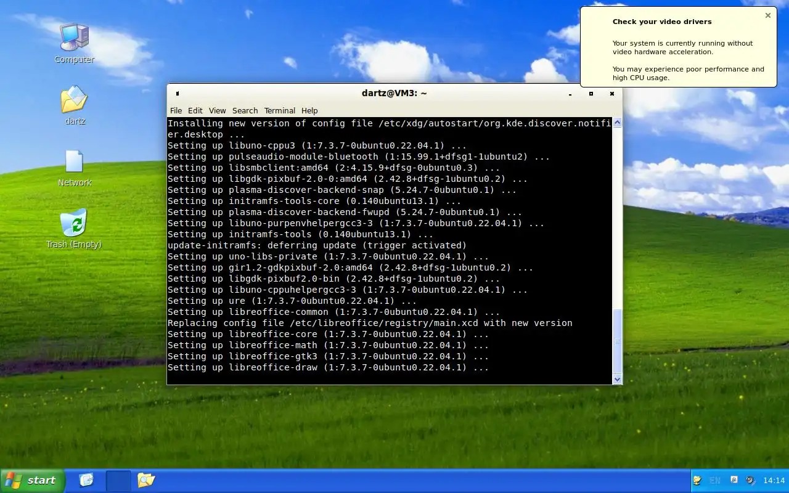
Task: Click the 'libreoffice-core' line
Action: coord(329,334)
